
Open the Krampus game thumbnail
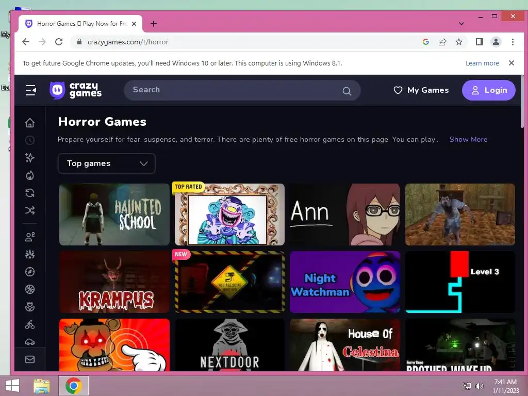click(114, 282)
